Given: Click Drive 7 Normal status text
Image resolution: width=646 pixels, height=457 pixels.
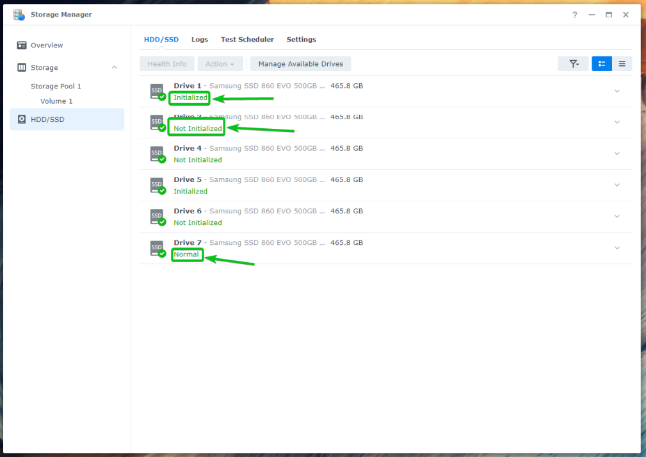Looking at the screenshot, I should [186, 254].
